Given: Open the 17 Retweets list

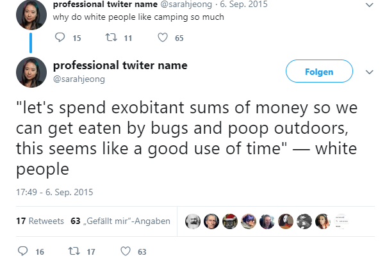Looking at the screenshot, I should click(x=40, y=221).
